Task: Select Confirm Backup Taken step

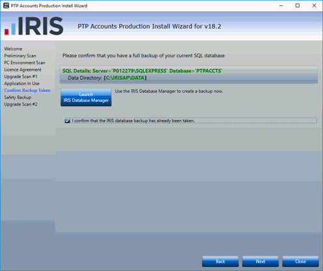Action: click(x=27, y=91)
